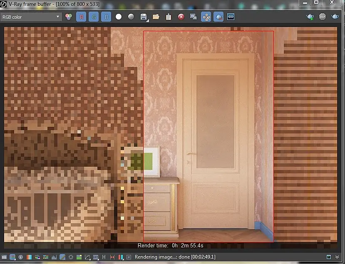Open lens effects settings icon

[x=129, y=257]
